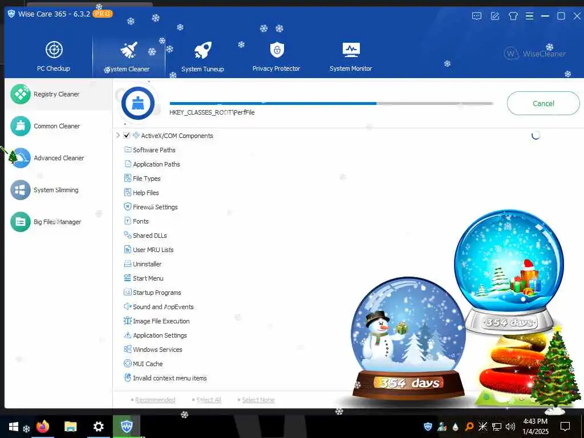Open the skin (shirt) icon in title bar
The width and height of the screenshot is (584, 438).
click(x=513, y=16)
